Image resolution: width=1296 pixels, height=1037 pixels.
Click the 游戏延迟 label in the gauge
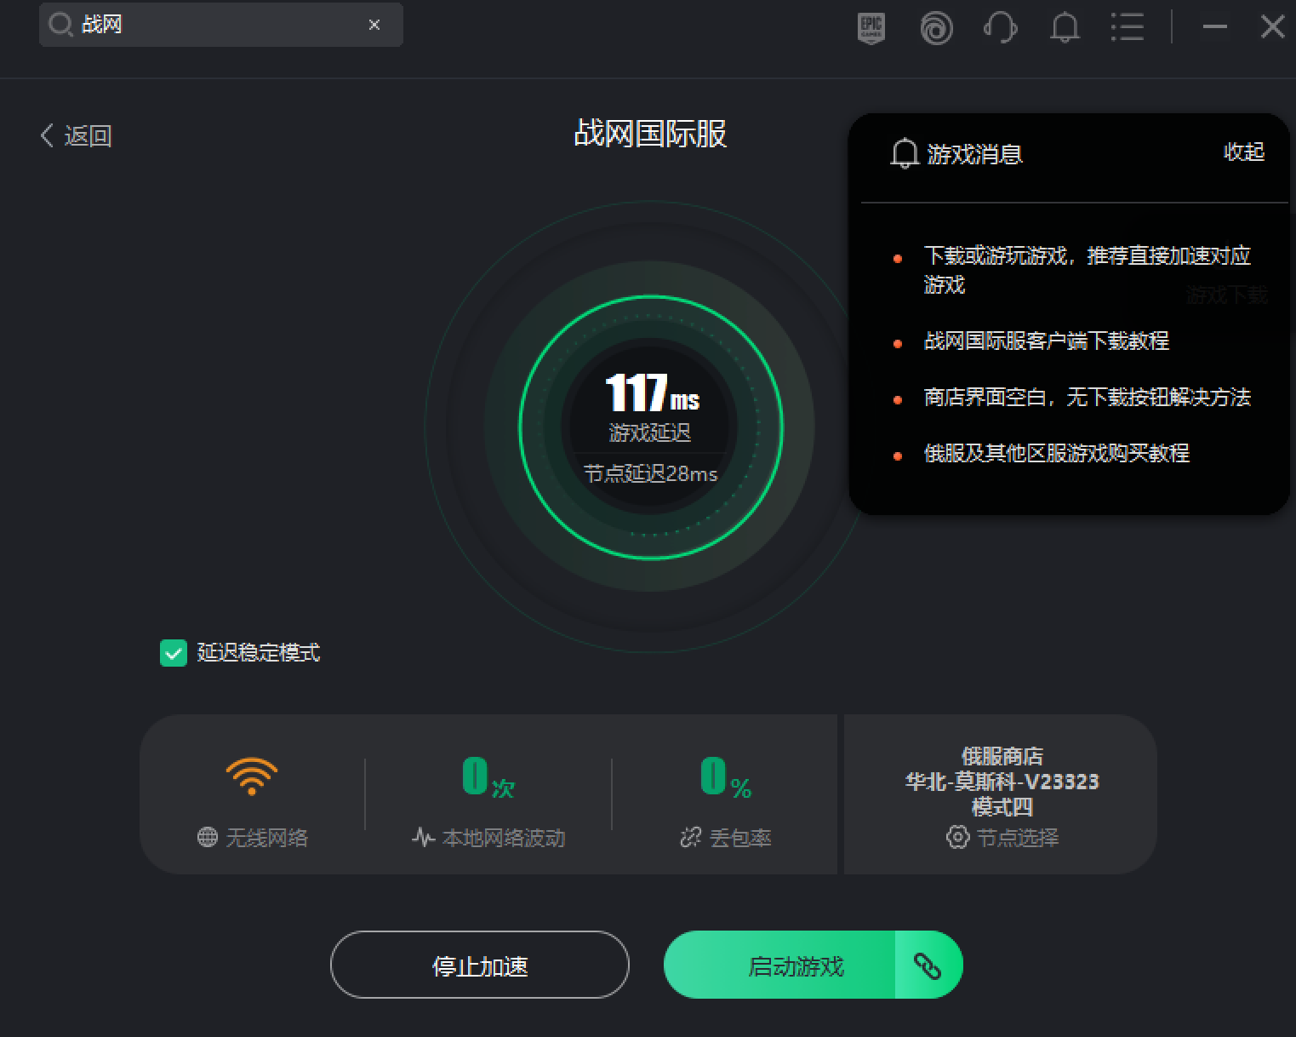tap(650, 433)
